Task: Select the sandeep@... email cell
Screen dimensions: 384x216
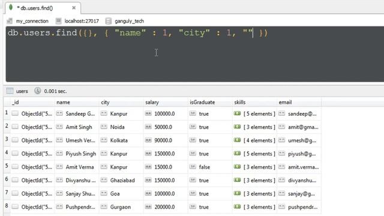Action: 299,113
